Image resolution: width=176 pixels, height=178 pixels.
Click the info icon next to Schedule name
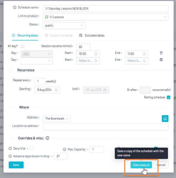pyautogui.click(x=15, y=8)
